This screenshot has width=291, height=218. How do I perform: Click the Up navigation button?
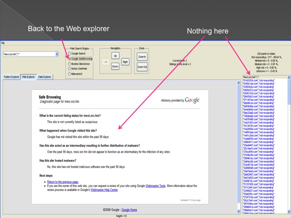115,56
